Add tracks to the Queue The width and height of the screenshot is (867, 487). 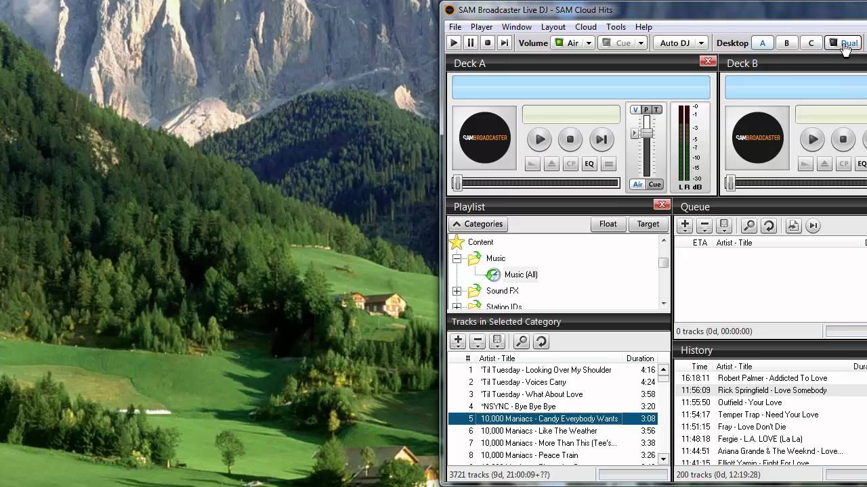(x=685, y=225)
